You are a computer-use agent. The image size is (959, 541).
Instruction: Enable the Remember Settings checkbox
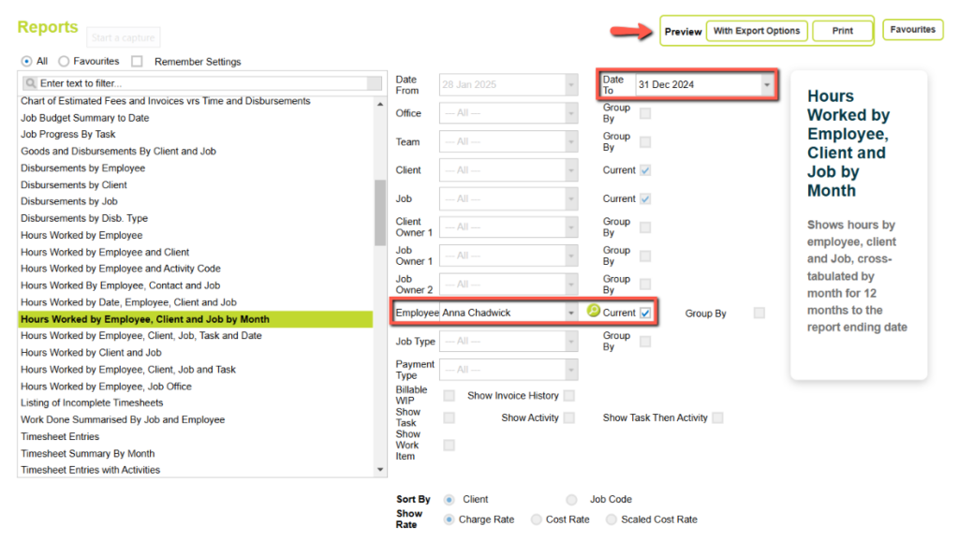pyautogui.click(x=138, y=62)
